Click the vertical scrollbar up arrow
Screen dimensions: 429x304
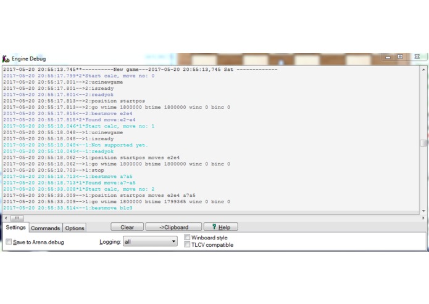pyautogui.click(x=423, y=70)
